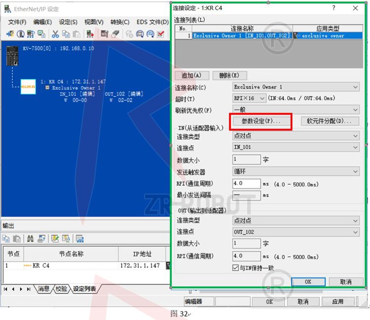Open the 刷新优先权 dropdown

pos(296,110)
